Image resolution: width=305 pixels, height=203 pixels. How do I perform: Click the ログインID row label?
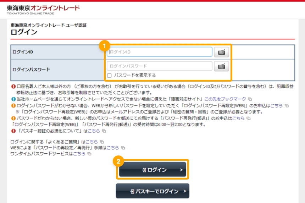(x=23, y=52)
